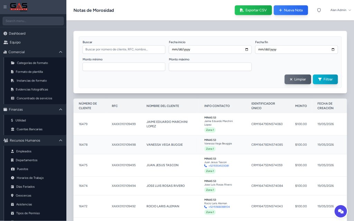Click the GAS Diamante logo
The height and width of the screenshot is (221, 354).
[19, 7]
